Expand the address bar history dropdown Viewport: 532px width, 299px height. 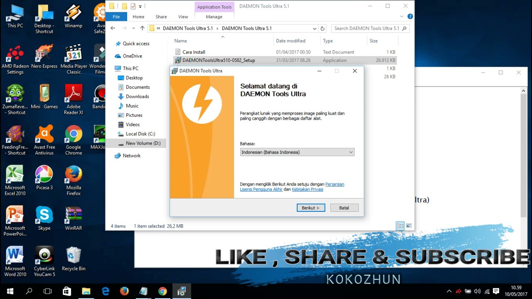(315, 28)
